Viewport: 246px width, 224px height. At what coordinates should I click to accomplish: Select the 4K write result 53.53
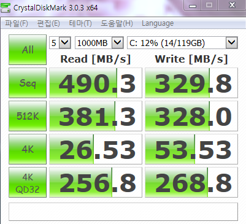coord(191,149)
